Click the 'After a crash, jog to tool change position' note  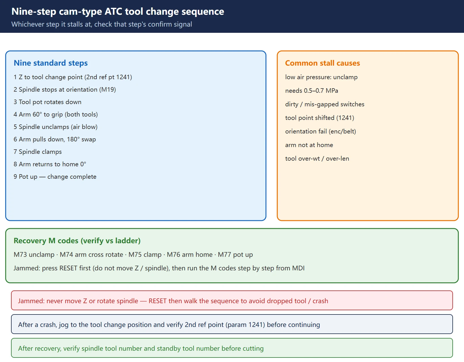[x=232, y=324]
